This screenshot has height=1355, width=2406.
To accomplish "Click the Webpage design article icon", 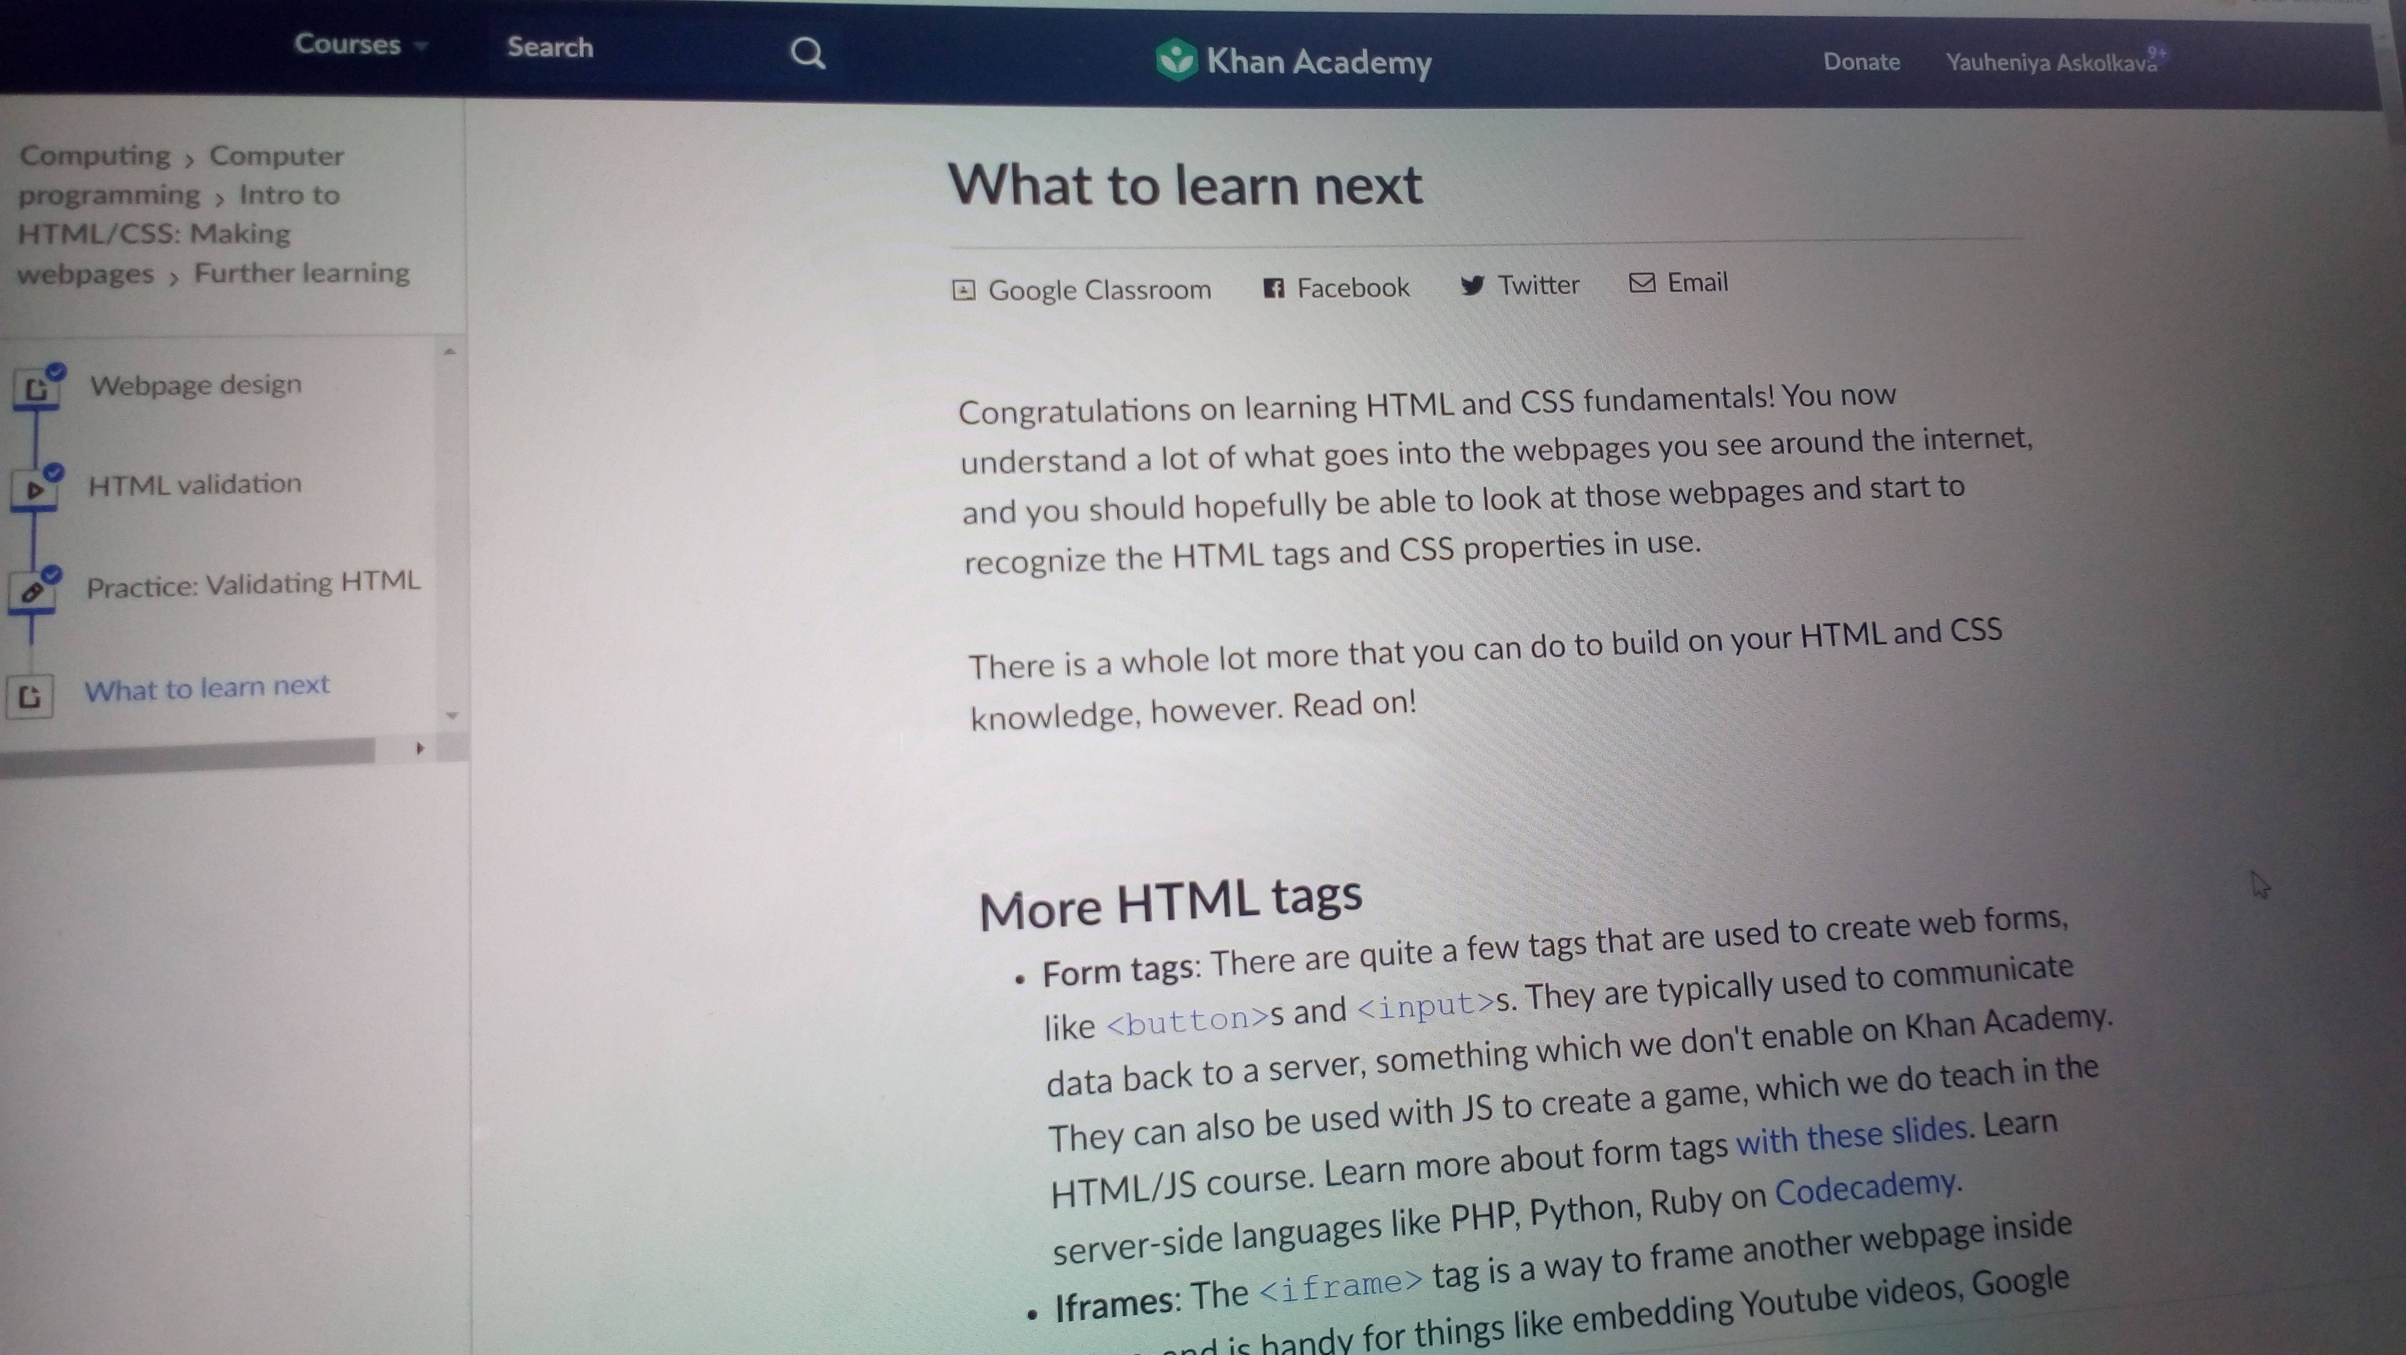I will pyautogui.click(x=37, y=389).
